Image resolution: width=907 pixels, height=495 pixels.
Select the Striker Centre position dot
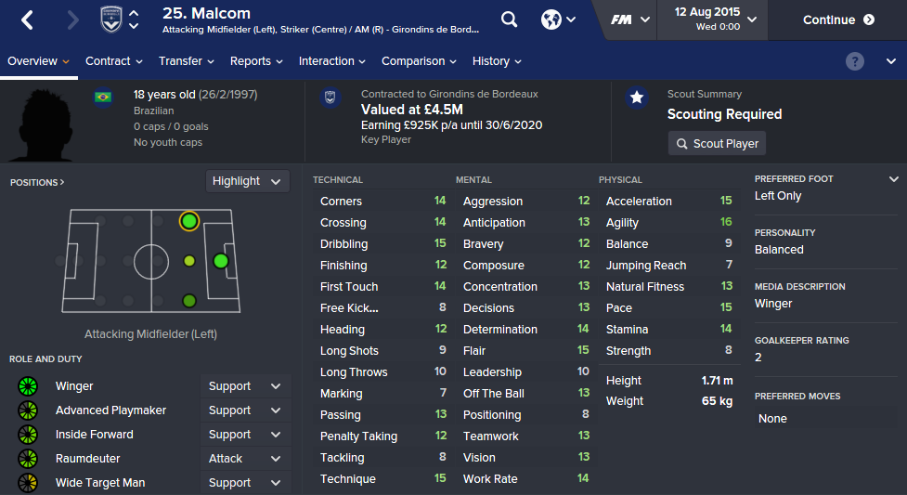click(x=221, y=261)
